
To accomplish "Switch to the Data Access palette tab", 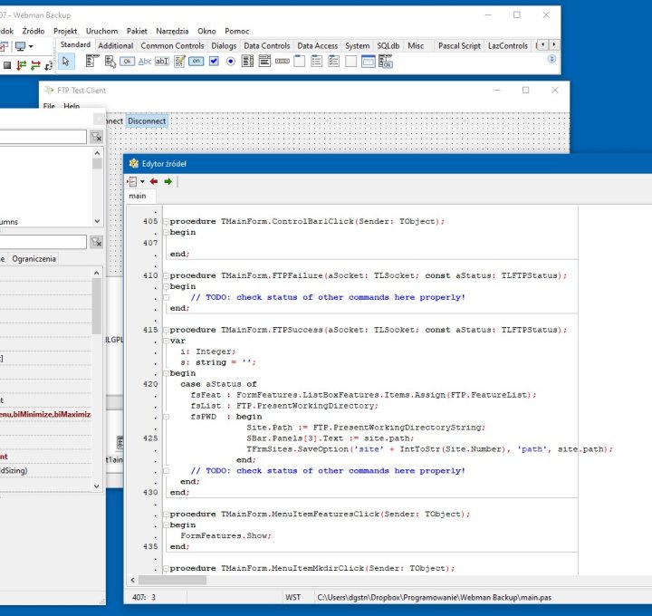I will (317, 45).
